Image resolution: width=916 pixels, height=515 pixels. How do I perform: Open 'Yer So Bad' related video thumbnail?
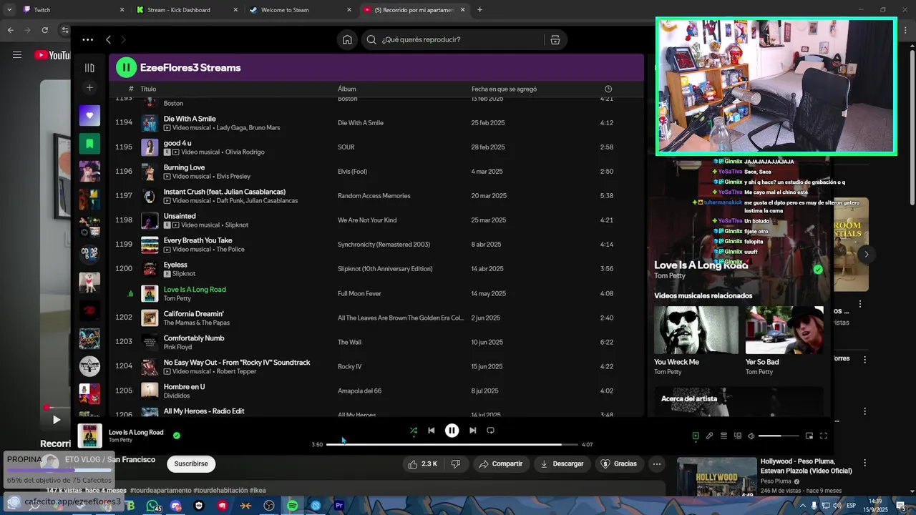[784, 330]
